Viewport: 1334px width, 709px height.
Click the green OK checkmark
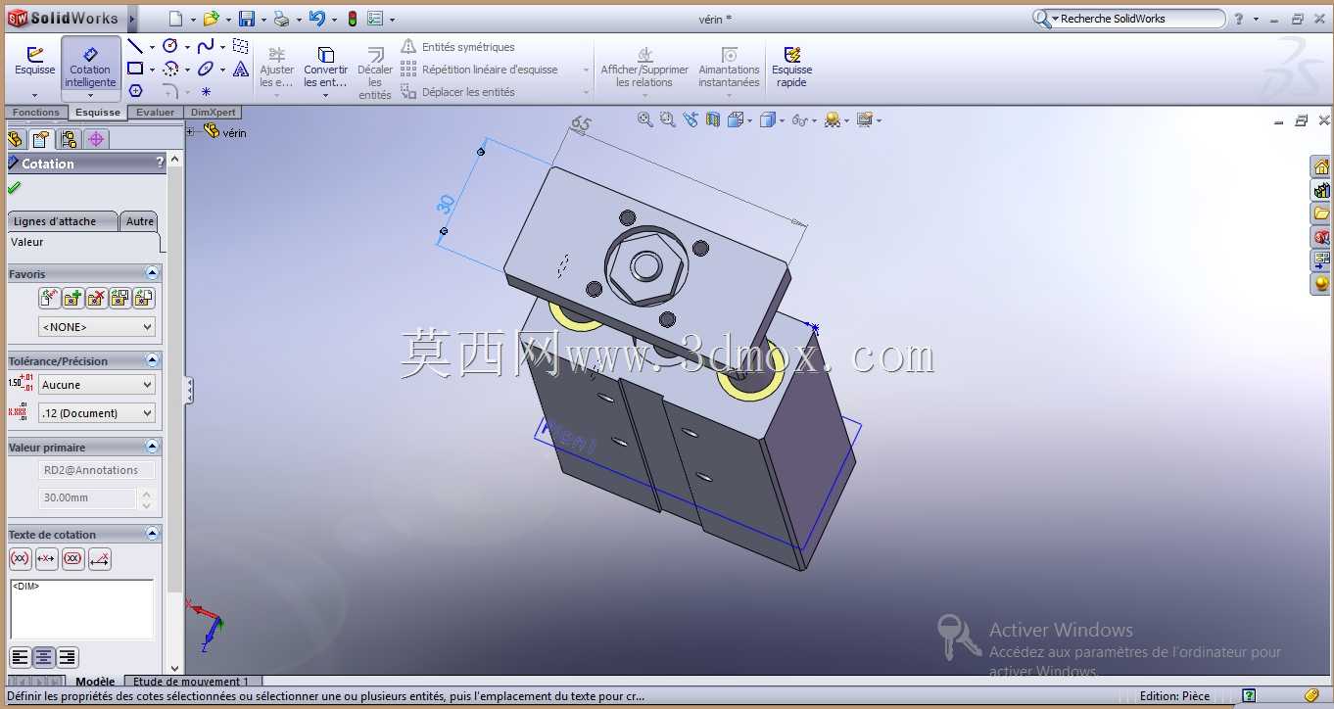tap(14, 187)
